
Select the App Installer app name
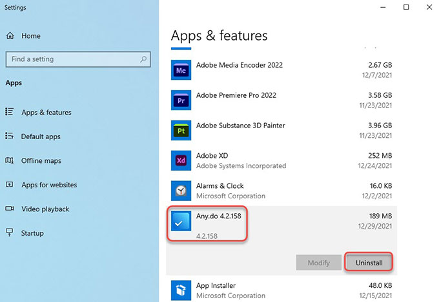tap(216, 285)
